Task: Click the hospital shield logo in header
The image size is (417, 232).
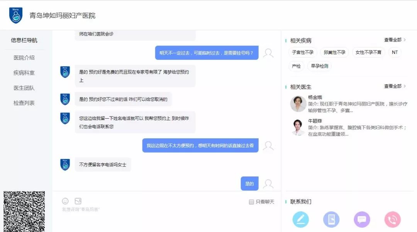Action: 16,15
